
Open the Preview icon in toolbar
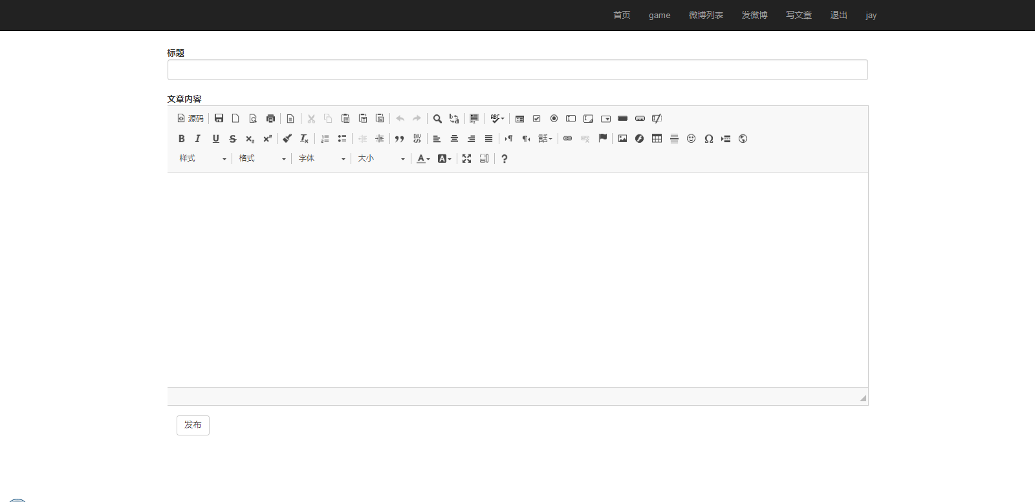tap(253, 119)
